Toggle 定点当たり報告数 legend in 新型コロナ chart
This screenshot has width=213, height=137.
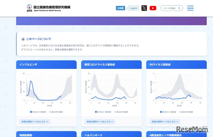click(103, 112)
